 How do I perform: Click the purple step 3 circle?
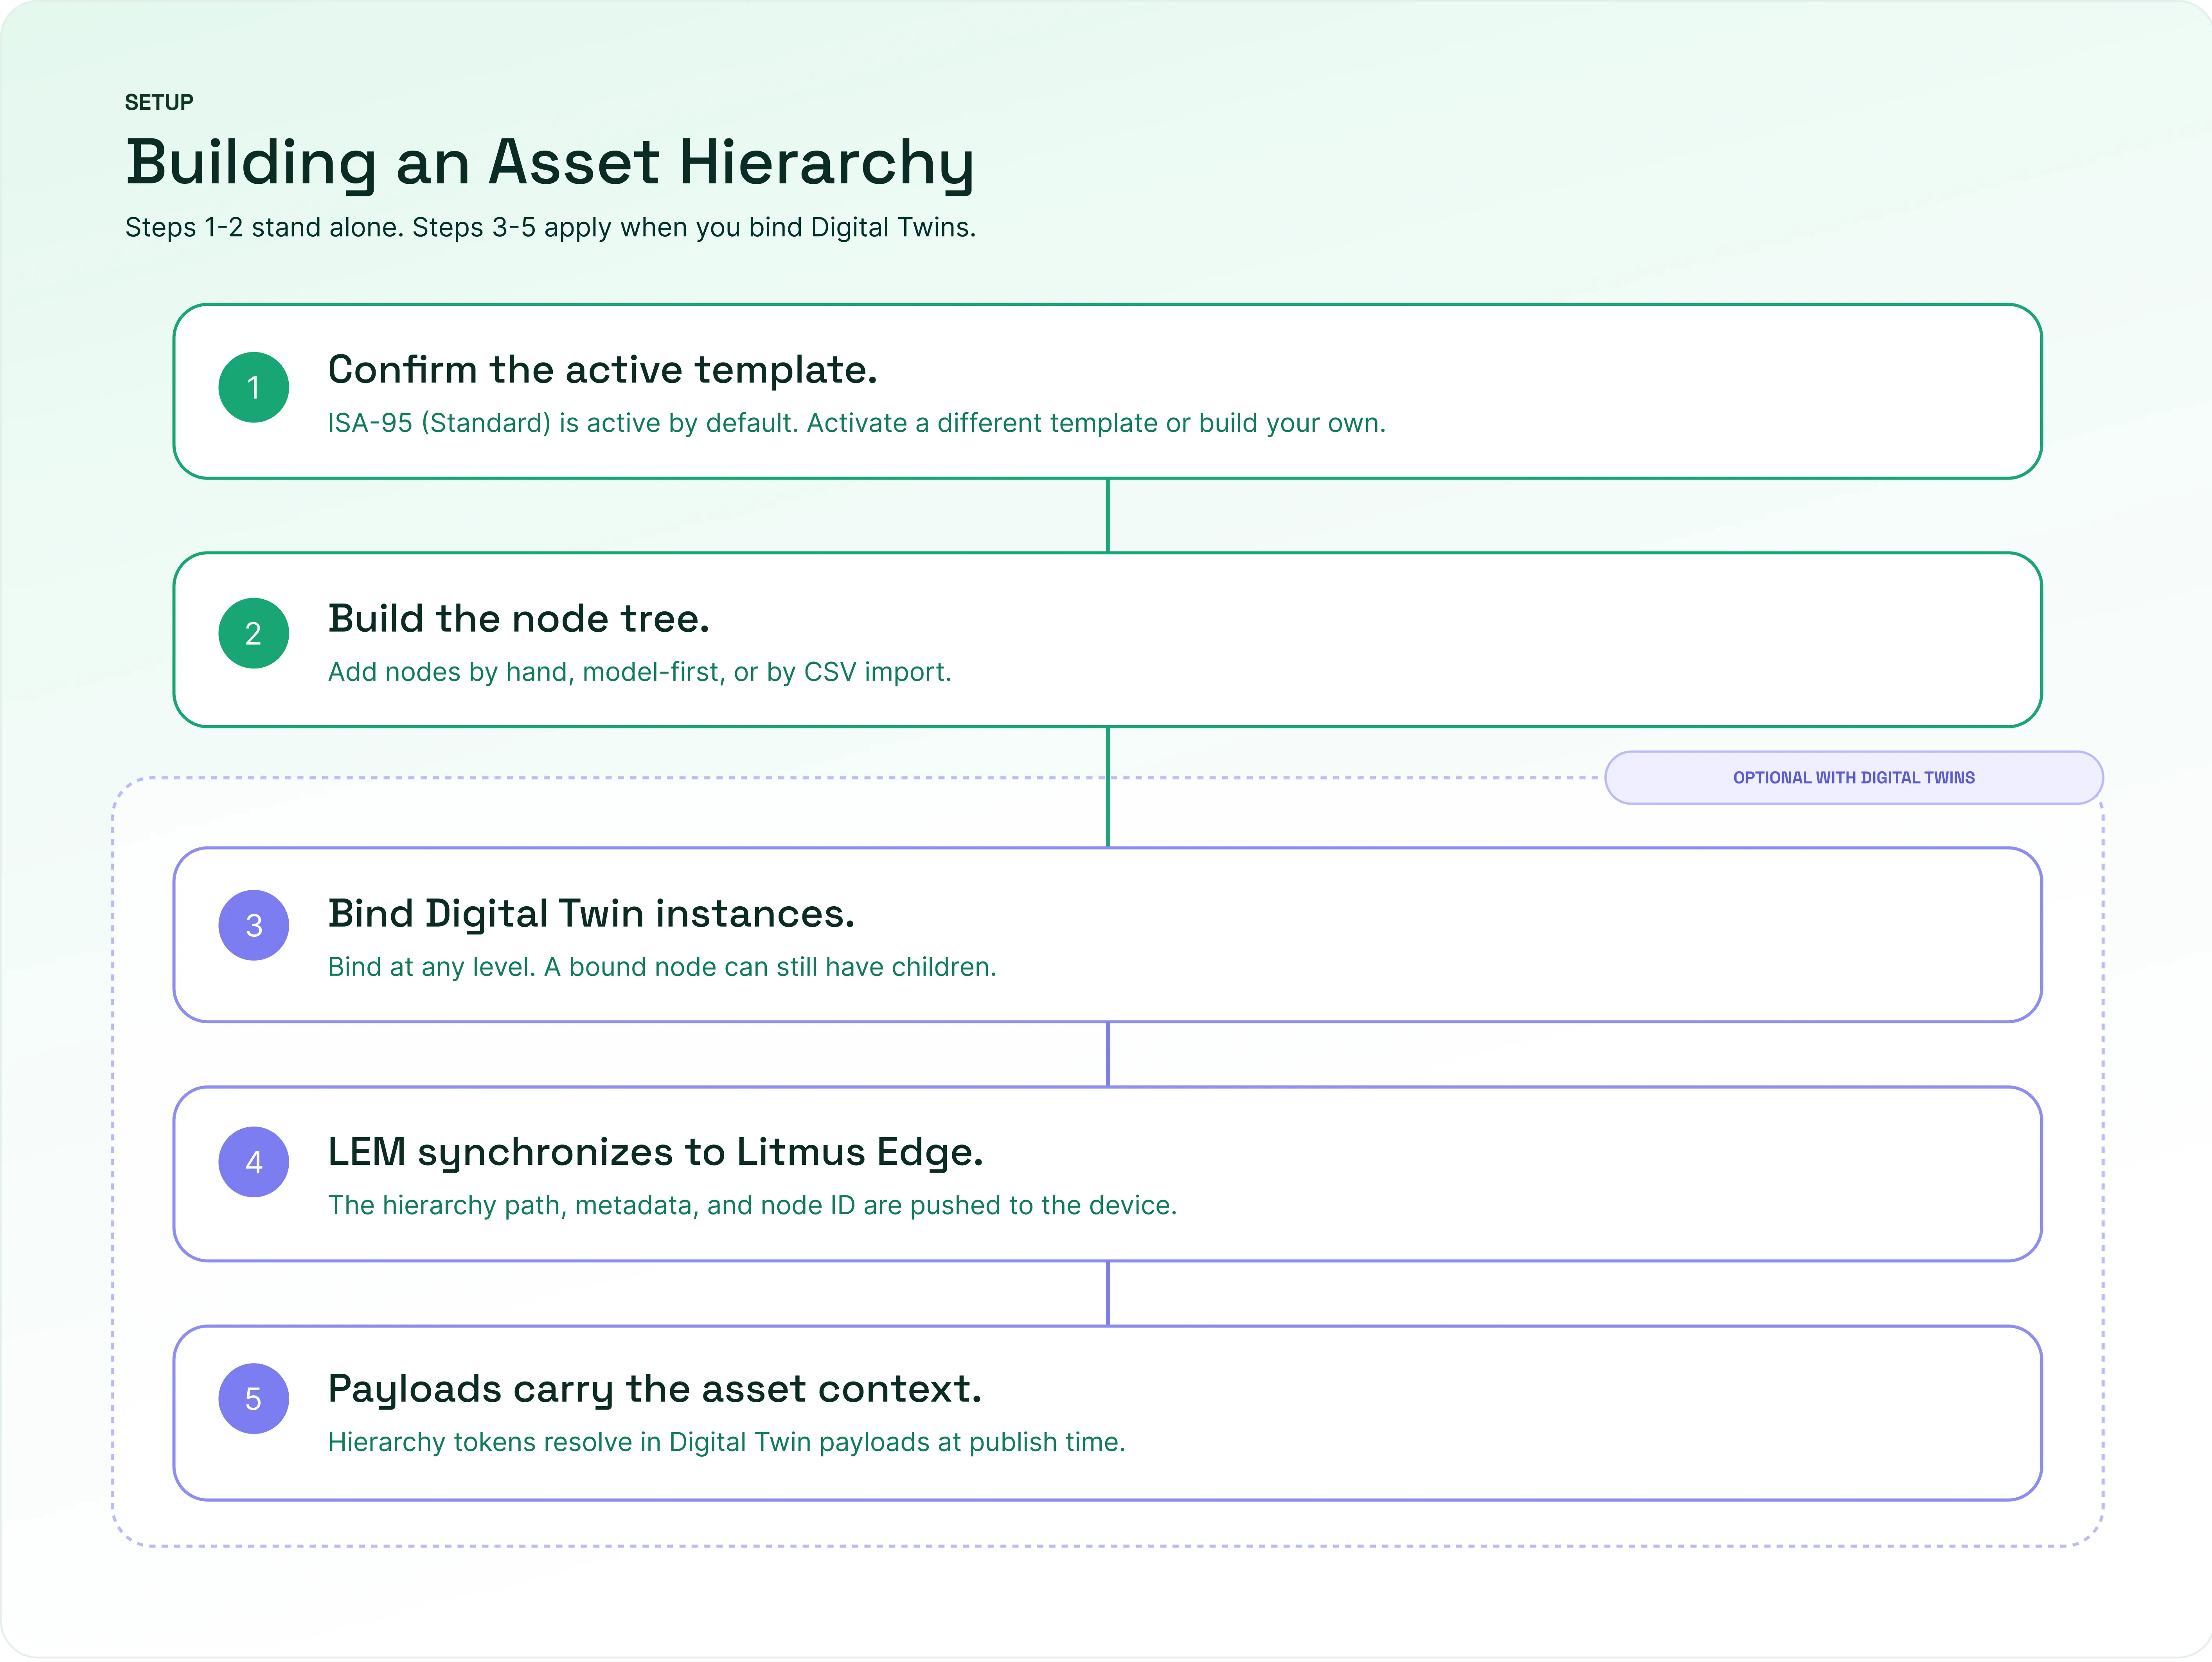pos(254,926)
